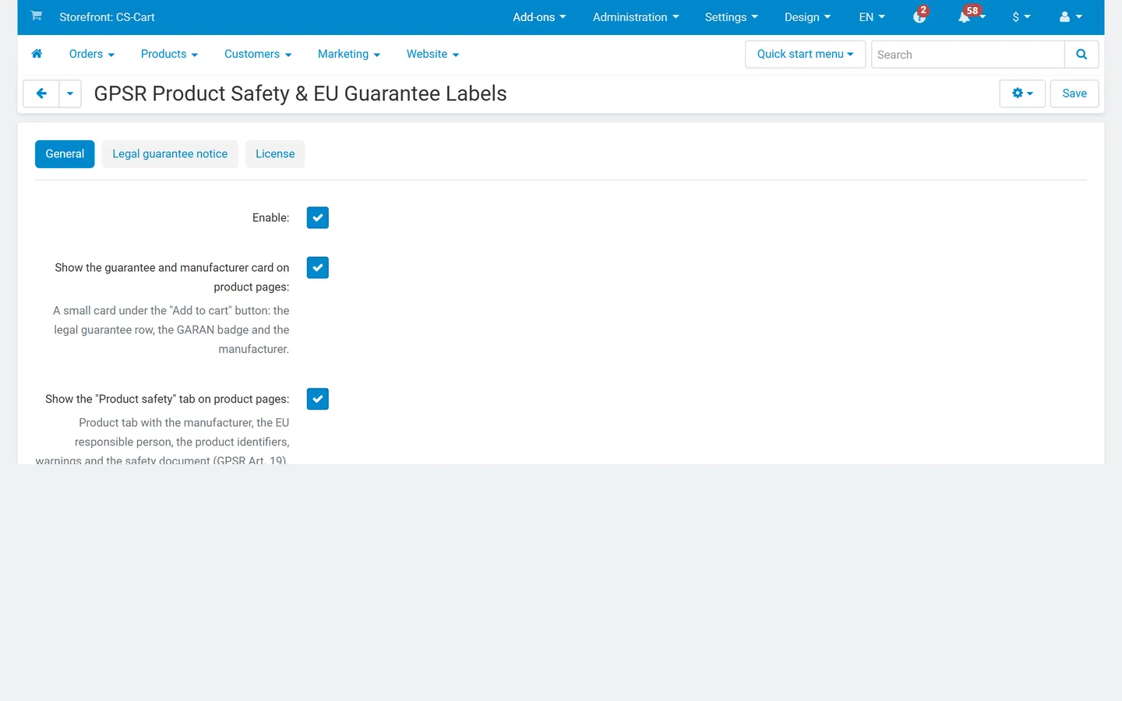
Task: Toggle the Product safety tab checkbox
Action: [318, 399]
